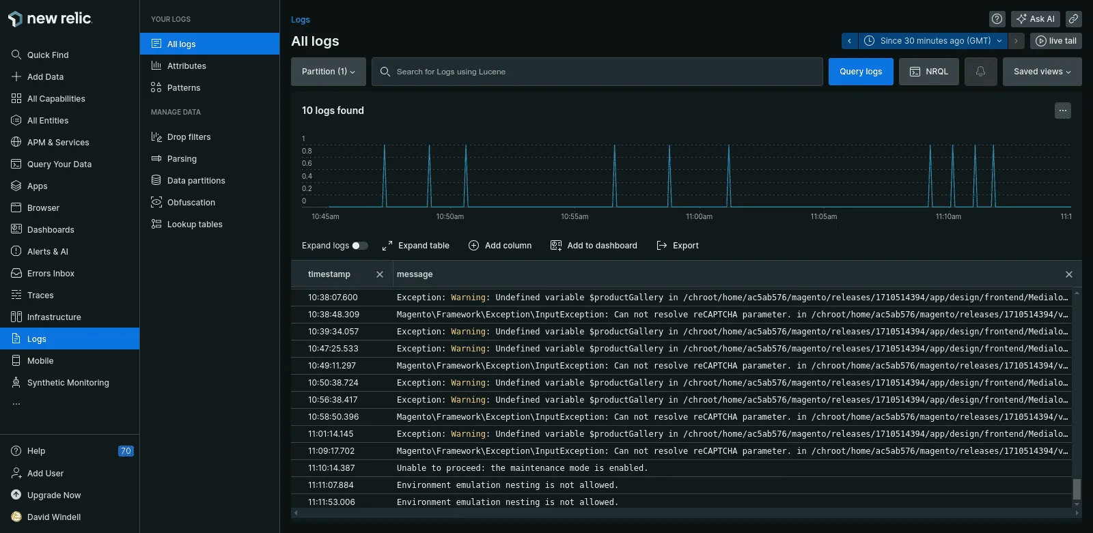
Task: Click the Add column plus icon
Action: (x=473, y=246)
